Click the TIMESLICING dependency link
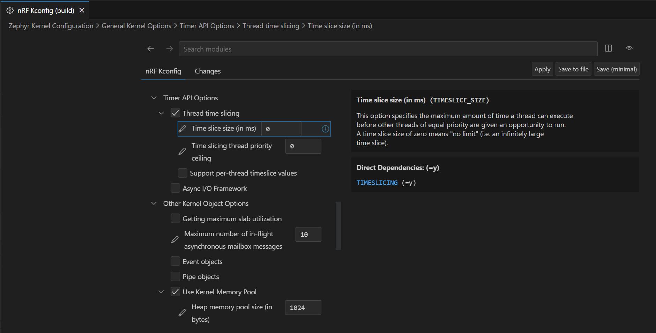656x333 pixels. (377, 183)
